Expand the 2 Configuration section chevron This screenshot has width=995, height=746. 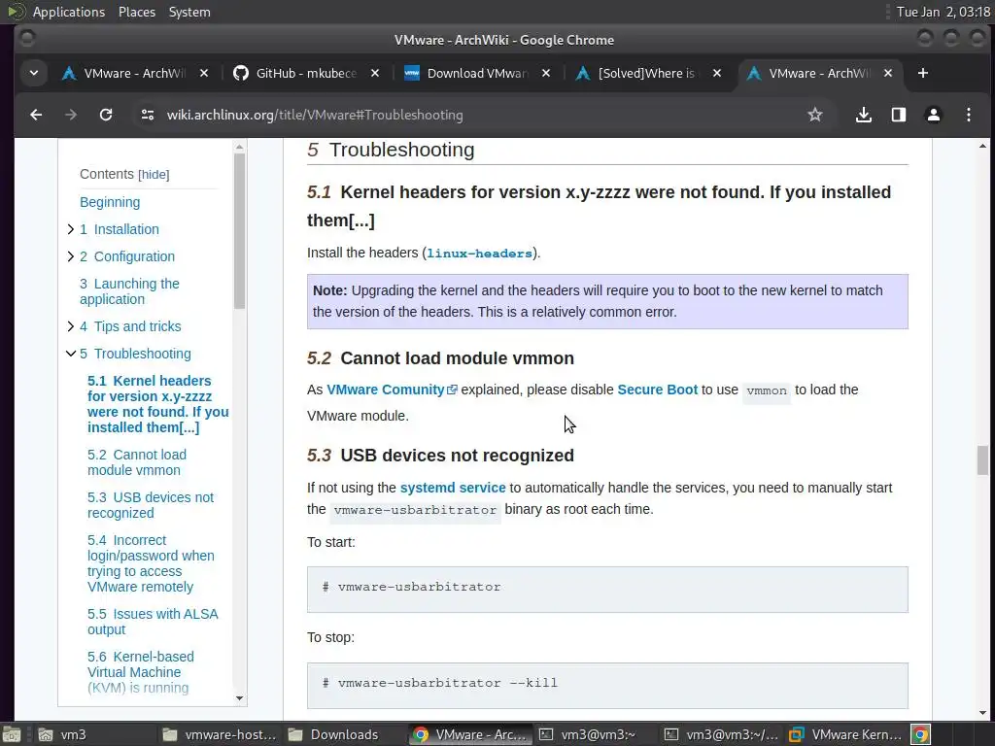click(x=70, y=256)
